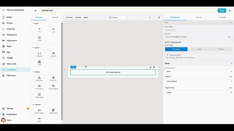Click the preview monitor icon in canvas toolbar
The image size is (234, 131).
click(x=159, y=17)
